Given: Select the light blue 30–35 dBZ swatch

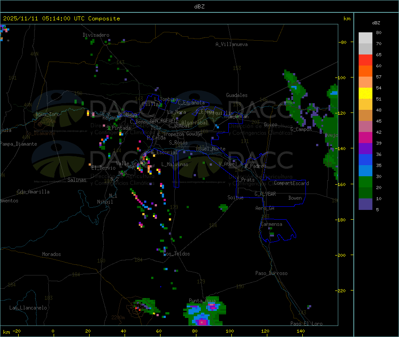Looking at the screenshot, I should [x=365, y=171].
